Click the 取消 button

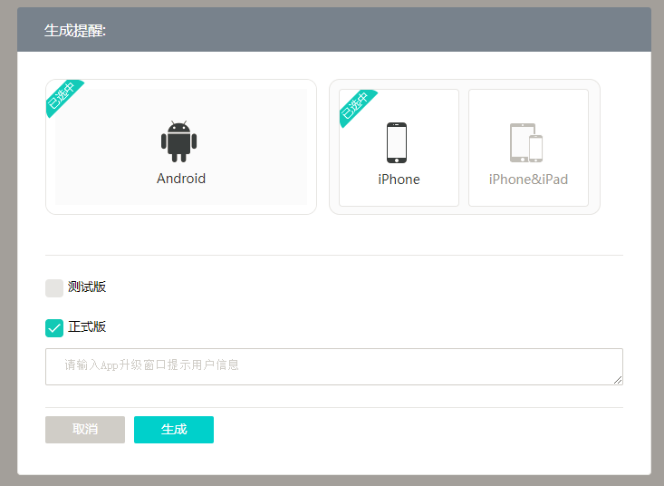click(85, 430)
